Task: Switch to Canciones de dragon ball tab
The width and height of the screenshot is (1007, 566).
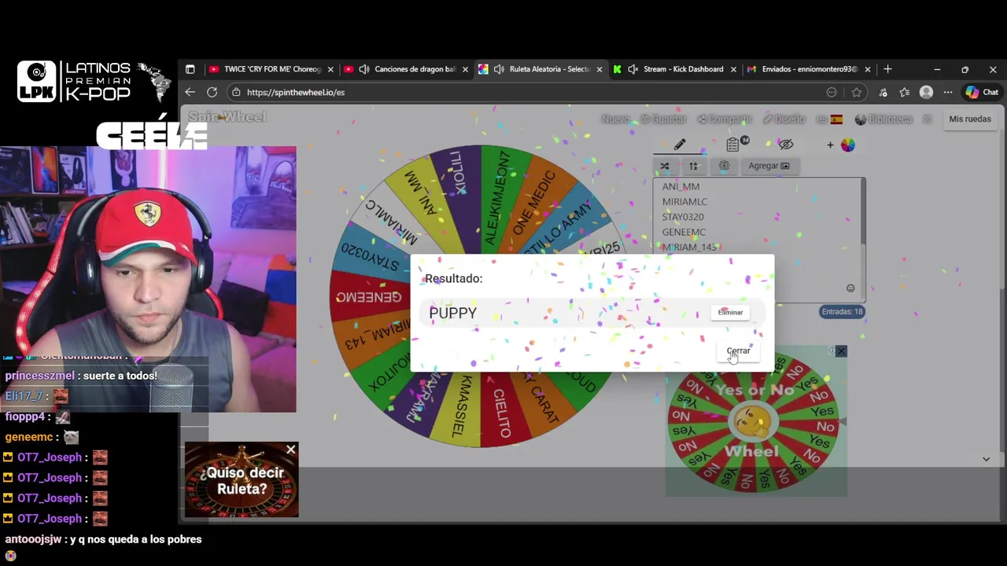Action: pos(415,69)
